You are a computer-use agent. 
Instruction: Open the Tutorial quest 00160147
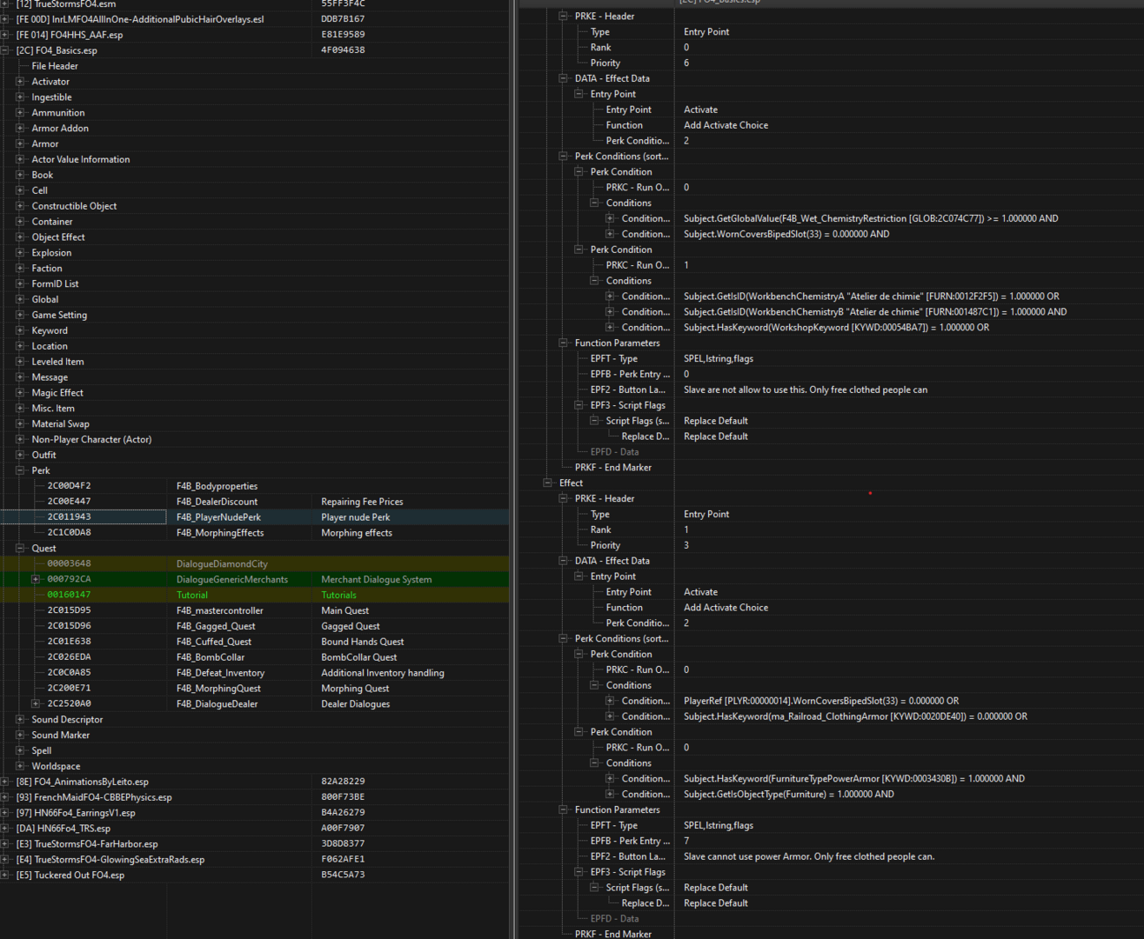[254, 595]
